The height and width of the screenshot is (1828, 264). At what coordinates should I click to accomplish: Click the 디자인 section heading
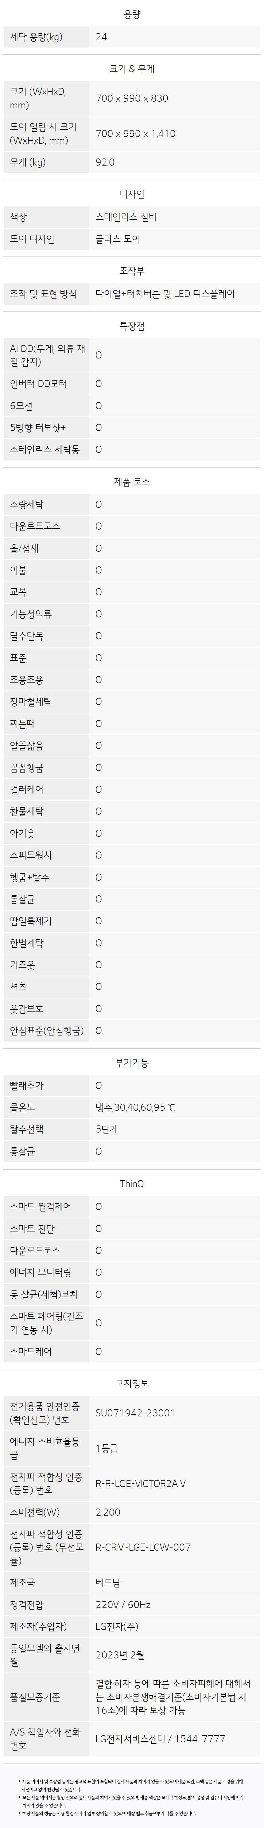(x=132, y=194)
